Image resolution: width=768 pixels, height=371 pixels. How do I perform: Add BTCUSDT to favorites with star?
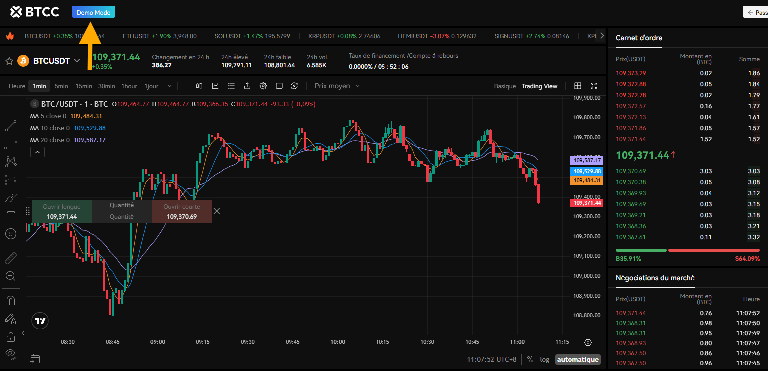point(9,61)
